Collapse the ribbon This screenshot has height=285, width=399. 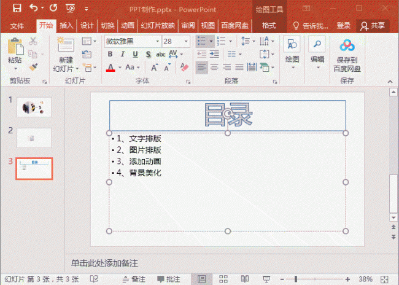click(x=390, y=82)
